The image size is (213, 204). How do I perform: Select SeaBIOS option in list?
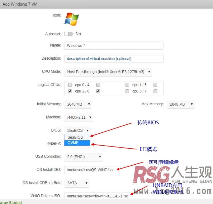click(x=77, y=137)
